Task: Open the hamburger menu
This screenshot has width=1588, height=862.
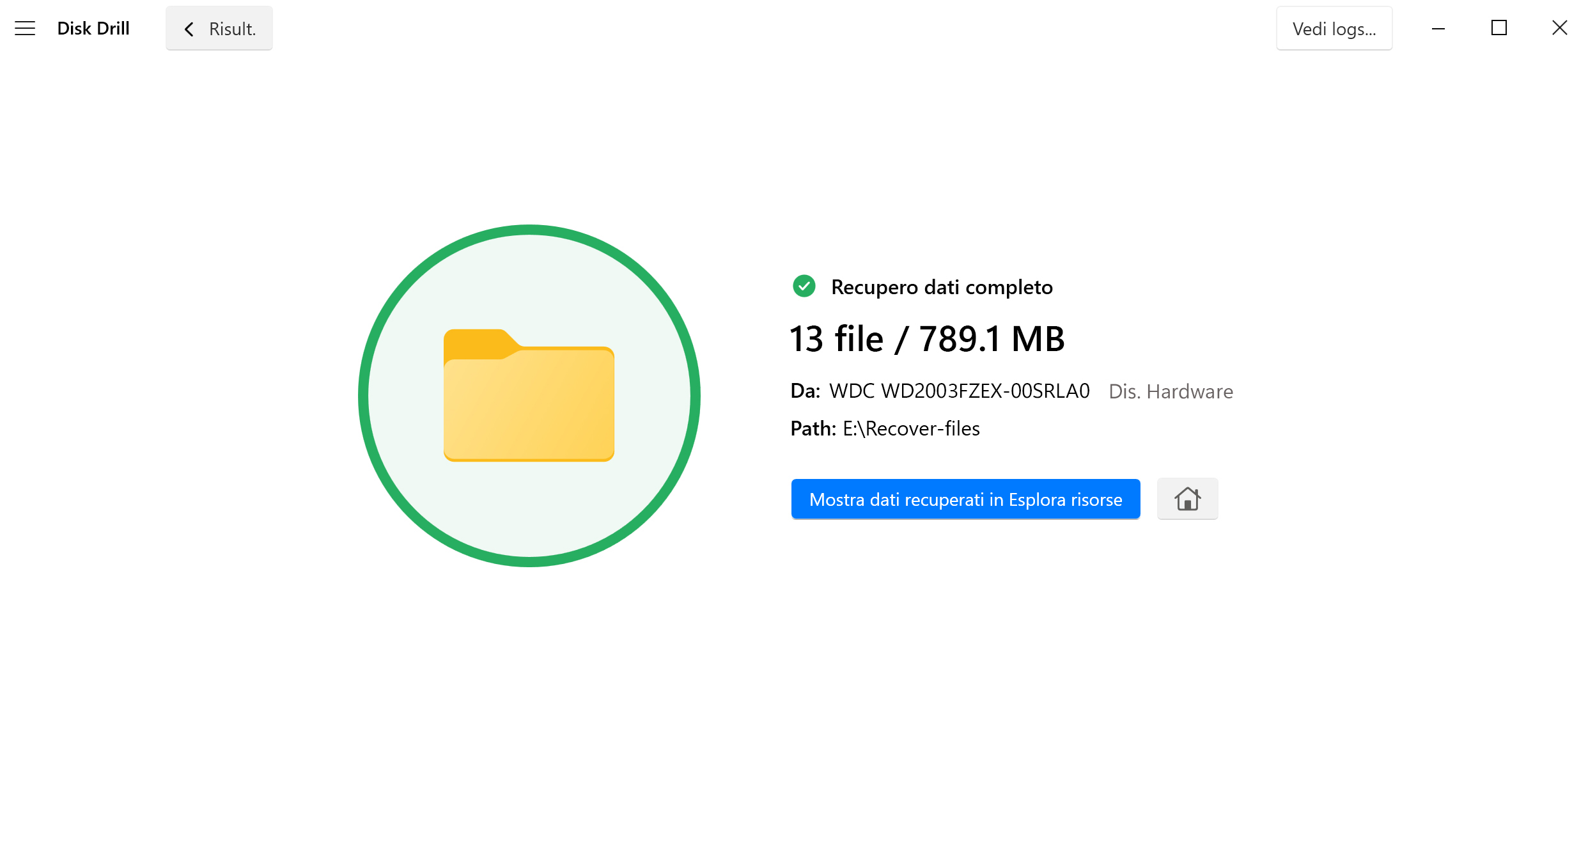Action: (x=24, y=29)
